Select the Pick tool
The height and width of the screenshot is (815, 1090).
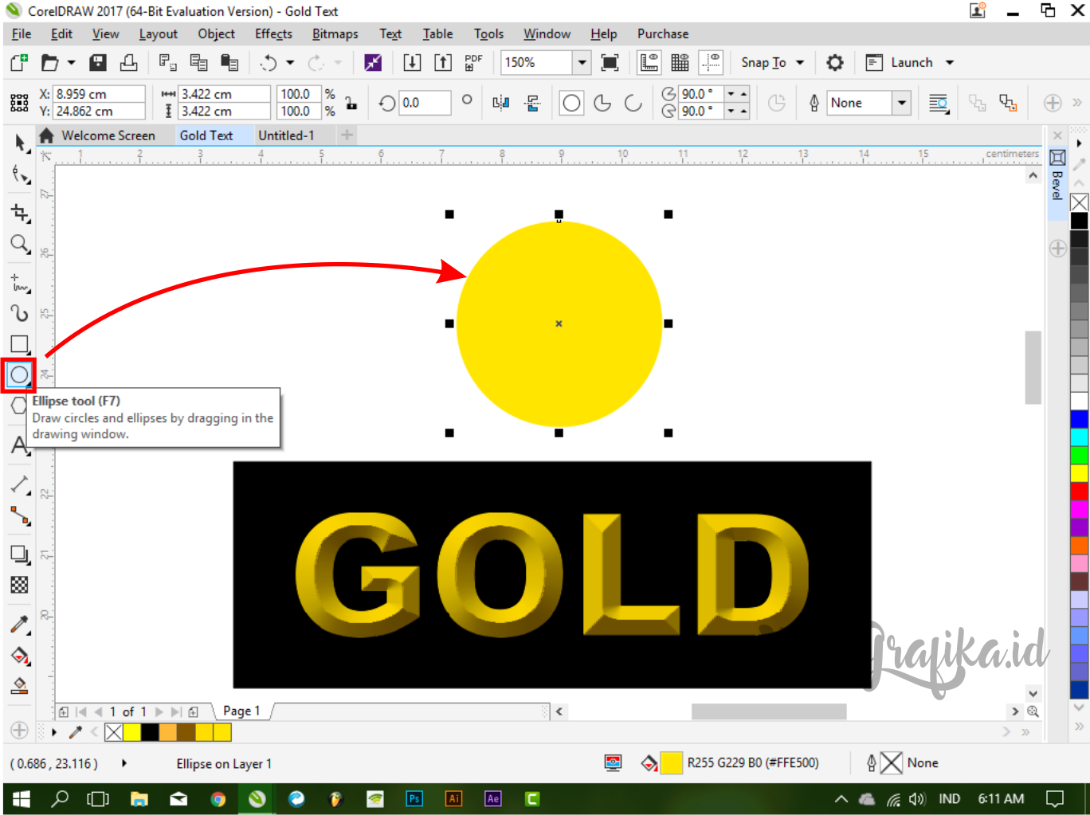19,143
